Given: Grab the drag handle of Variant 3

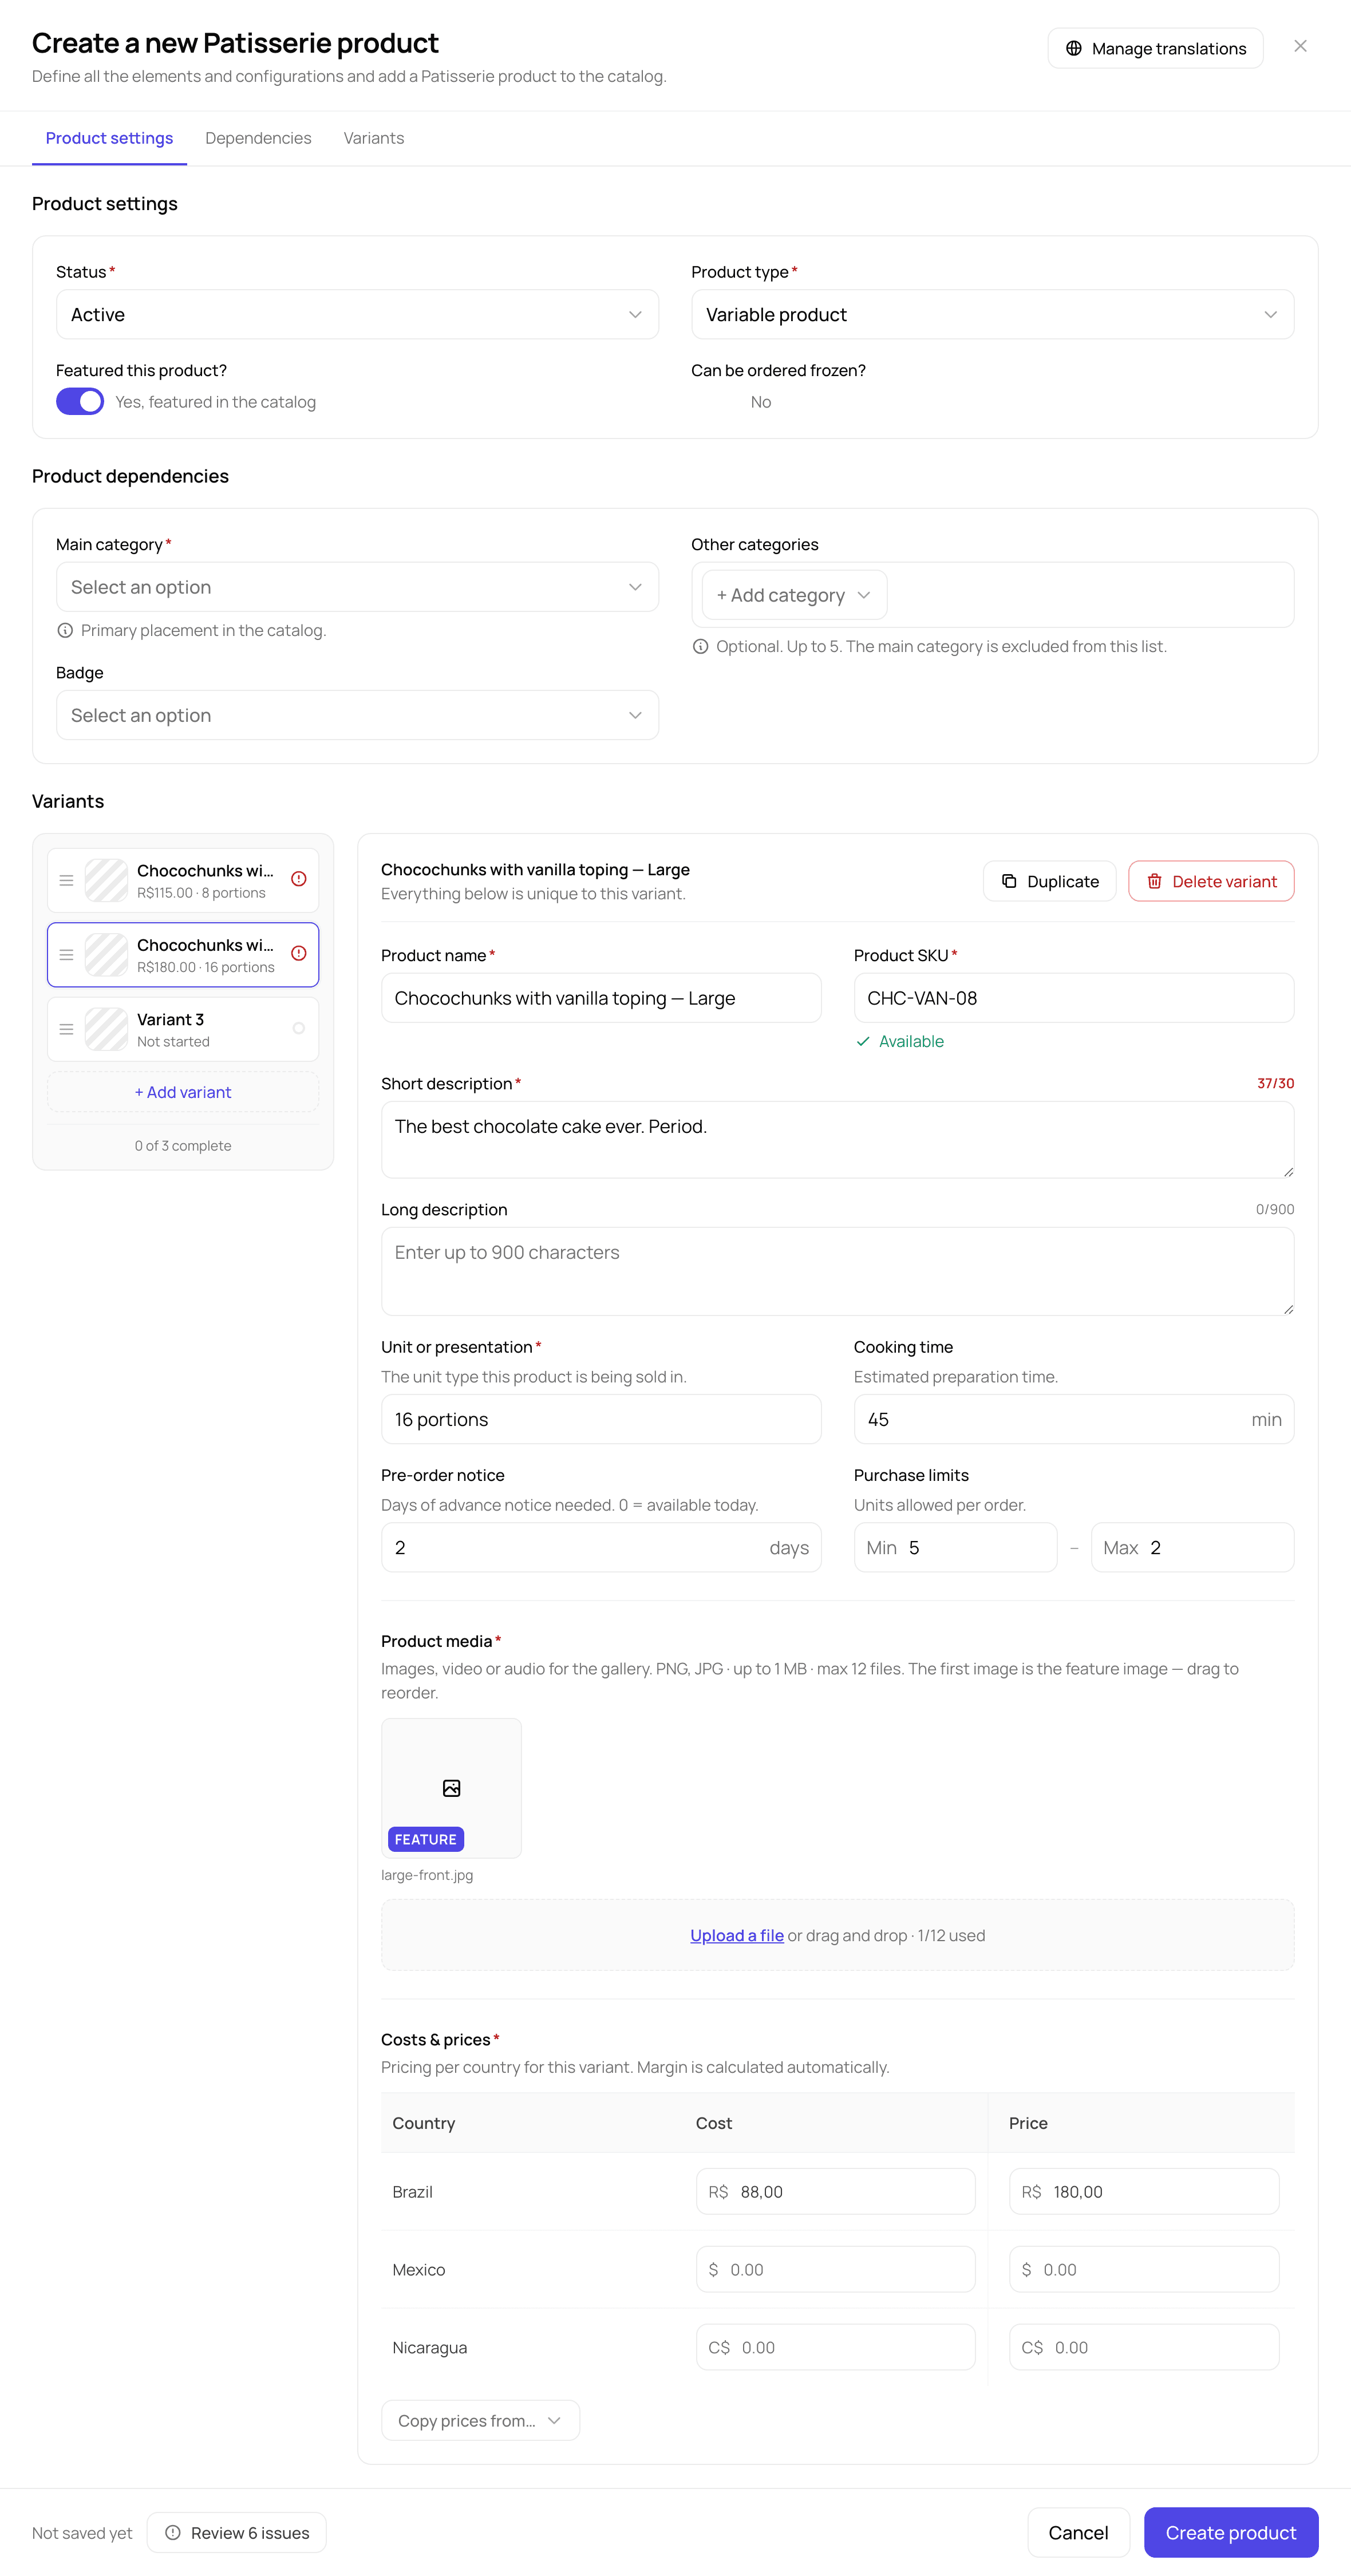Looking at the screenshot, I should tap(66, 1029).
